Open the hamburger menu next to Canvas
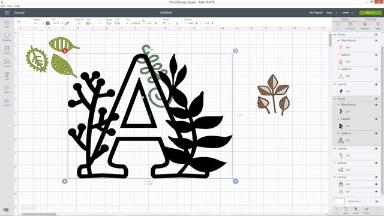384x216 pixels. (7, 13)
